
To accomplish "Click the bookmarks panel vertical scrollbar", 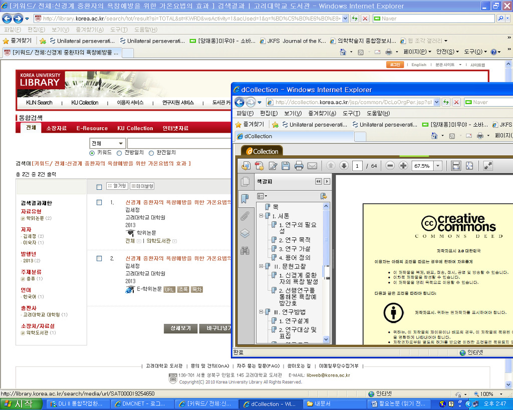I will click(326, 273).
